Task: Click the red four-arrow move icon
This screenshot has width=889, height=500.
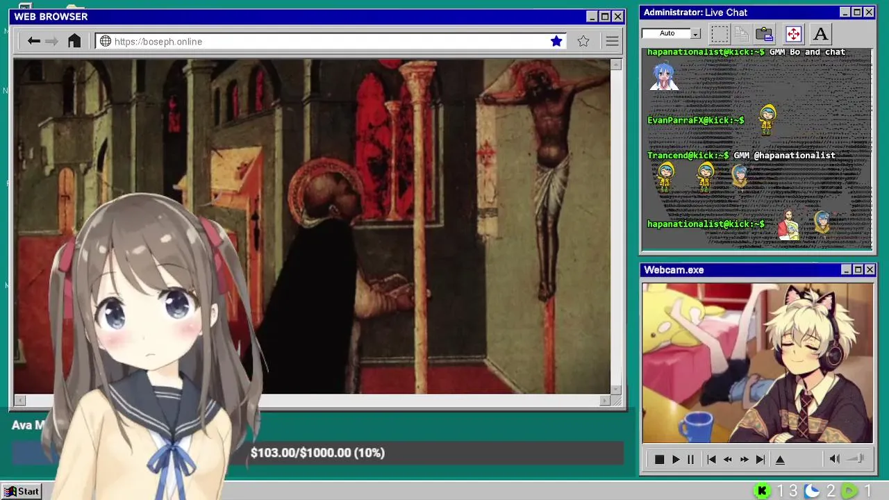Action: [793, 33]
